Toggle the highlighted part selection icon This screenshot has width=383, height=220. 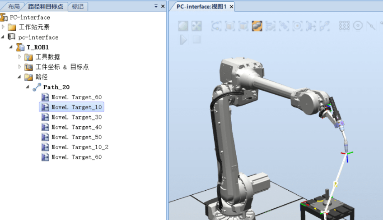(x=257, y=26)
